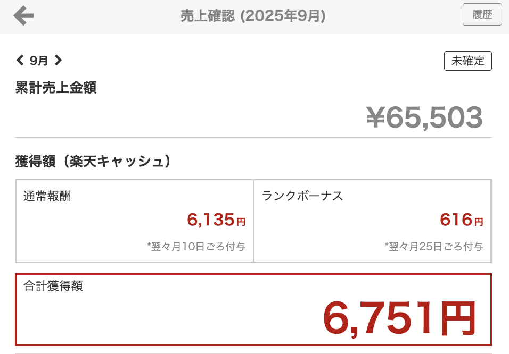This screenshot has height=354, width=509.
Task: Click the 獲得額（楽天キャッシュ） section heading
Action: [x=93, y=162]
